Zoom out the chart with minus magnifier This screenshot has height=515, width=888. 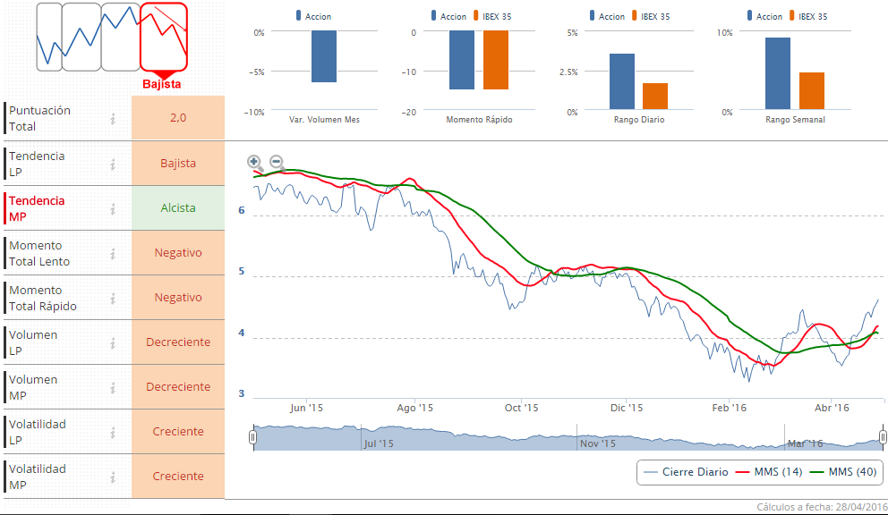coord(277,163)
